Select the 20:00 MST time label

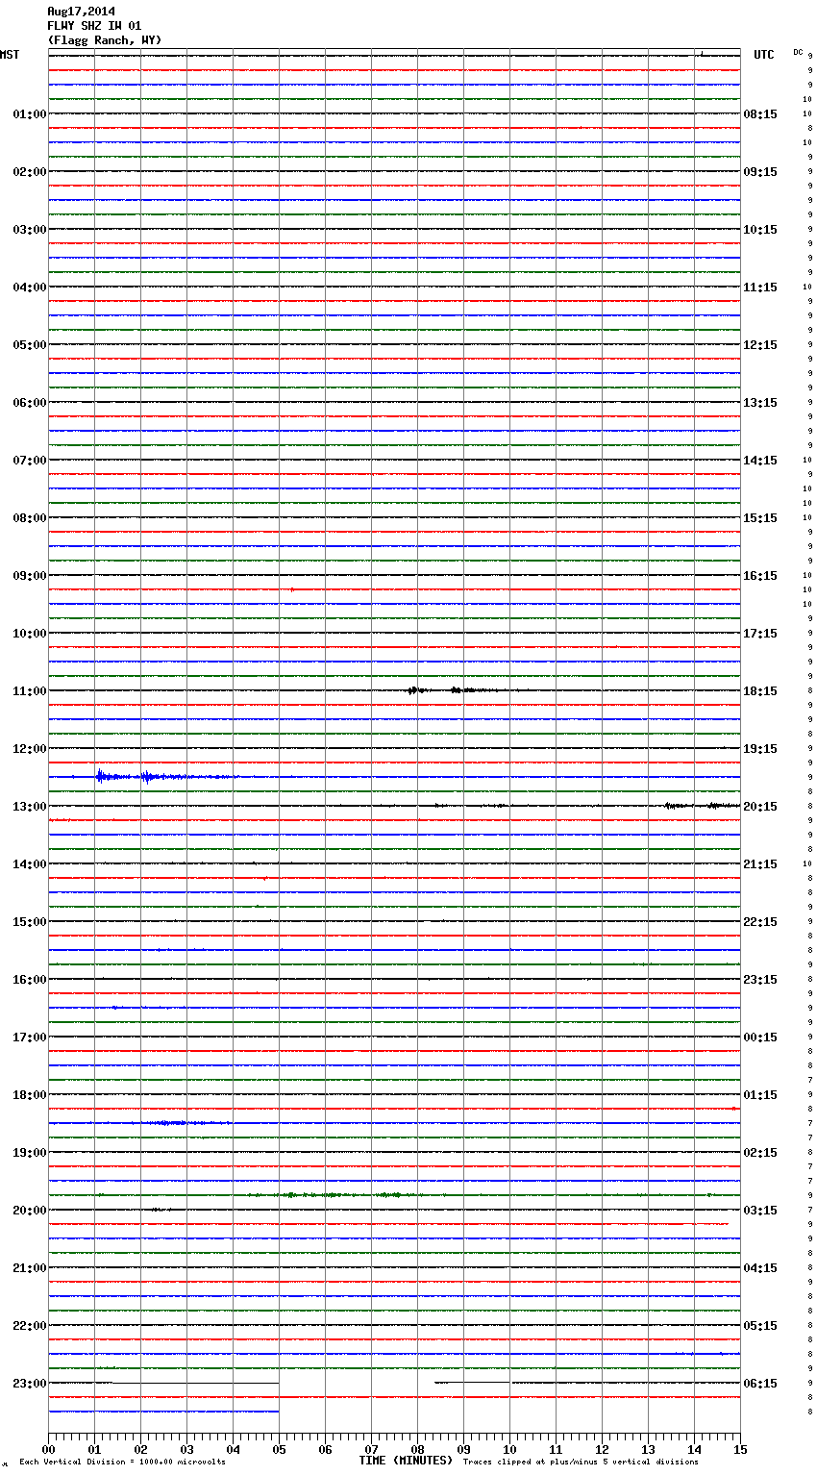(30, 1211)
